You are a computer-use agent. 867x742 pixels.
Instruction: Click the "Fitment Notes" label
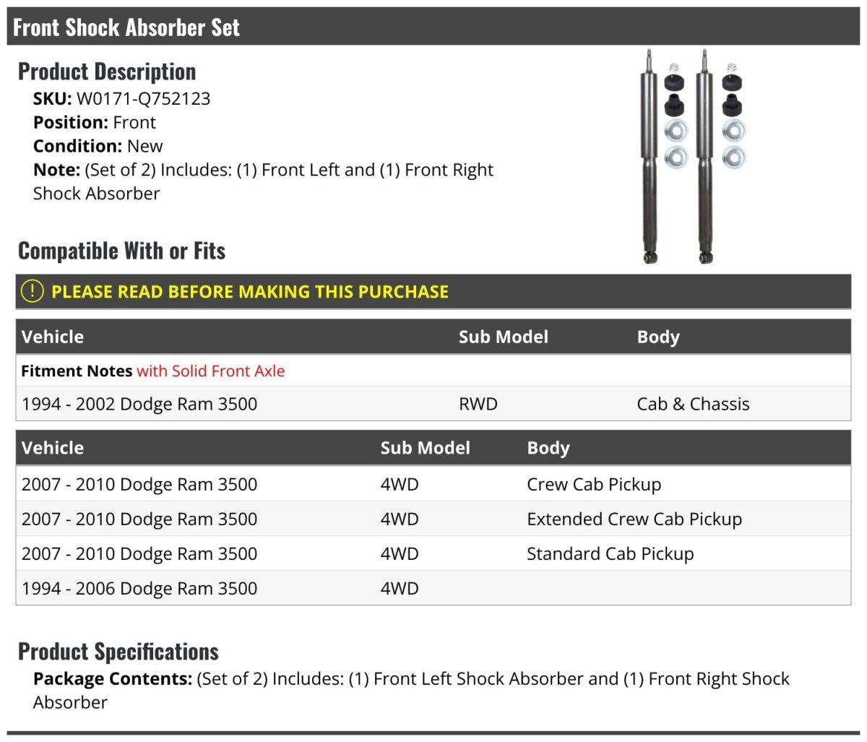pyautogui.click(x=77, y=371)
